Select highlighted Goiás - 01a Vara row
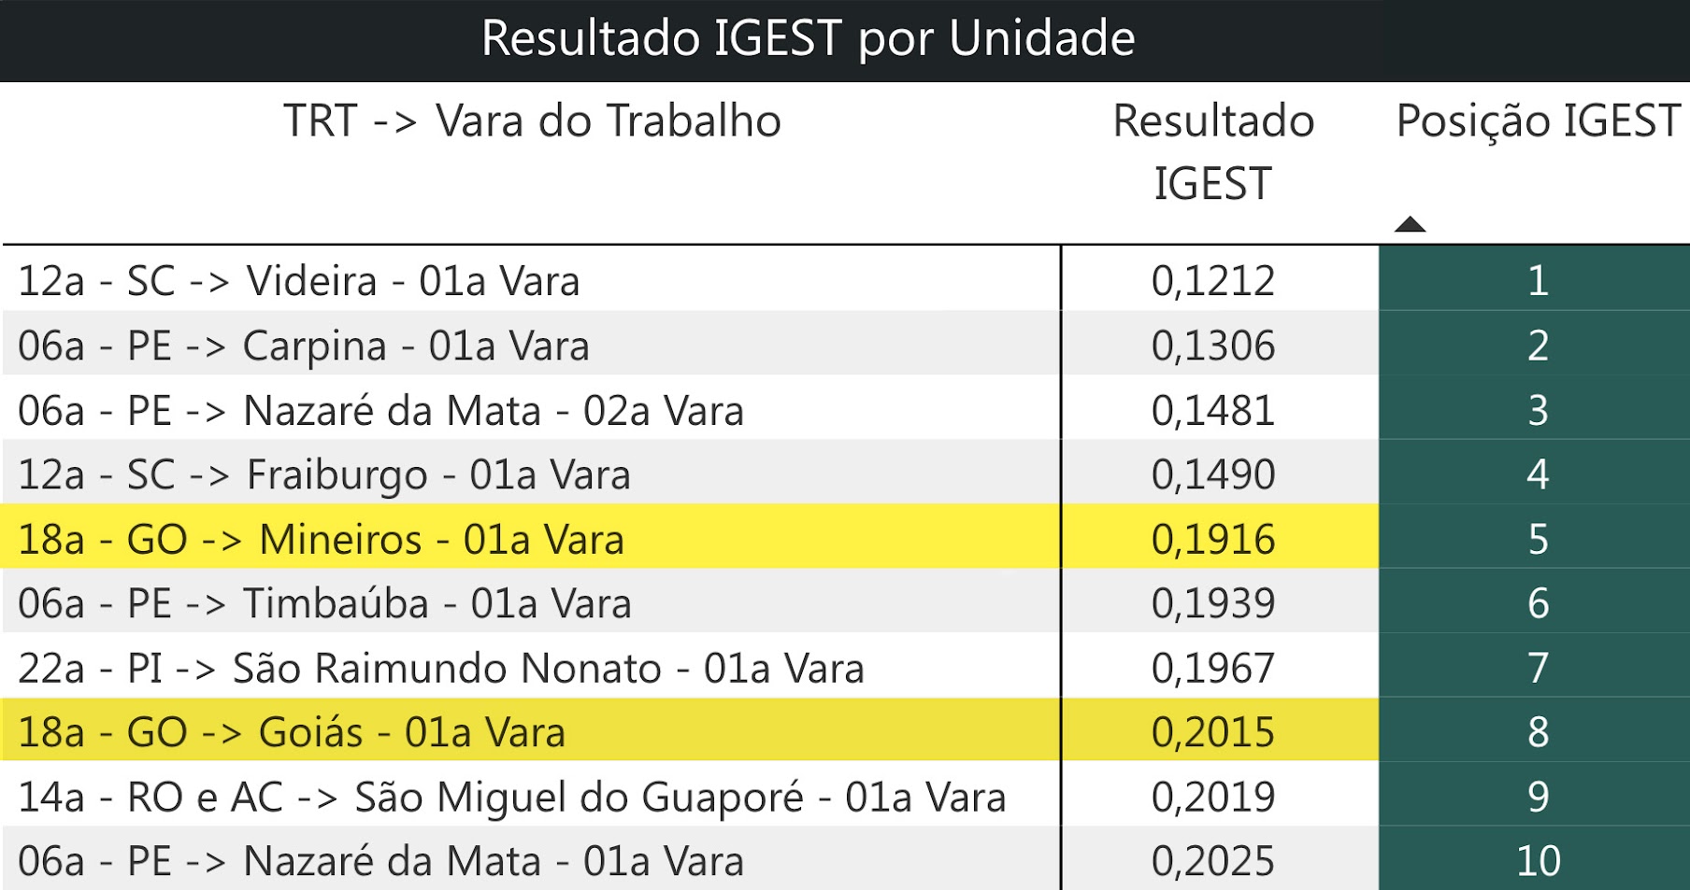The width and height of the screenshot is (1690, 890). pos(292,733)
